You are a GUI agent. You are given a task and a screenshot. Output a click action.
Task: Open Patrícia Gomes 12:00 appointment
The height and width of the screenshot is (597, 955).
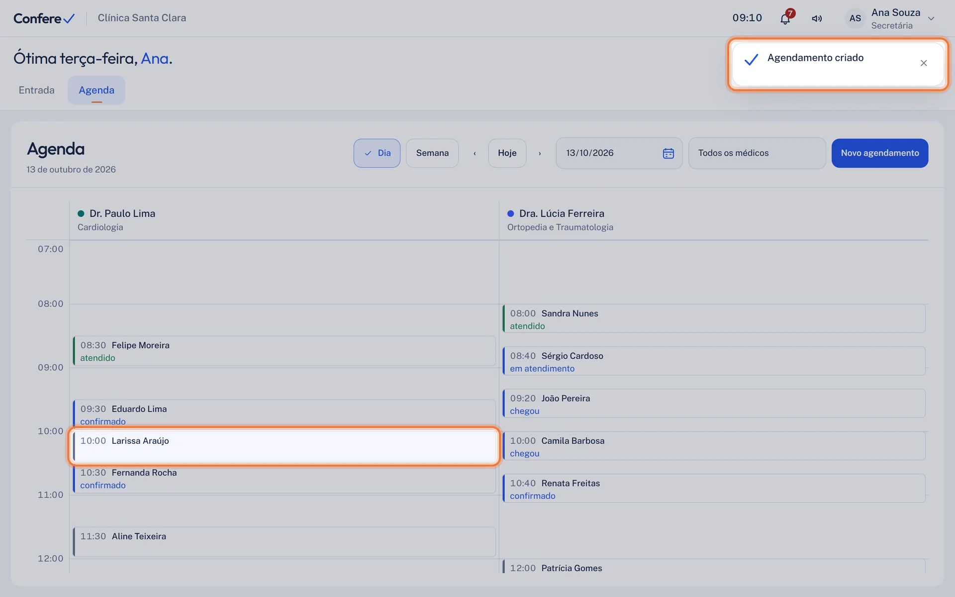pyautogui.click(x=714, y=566)
